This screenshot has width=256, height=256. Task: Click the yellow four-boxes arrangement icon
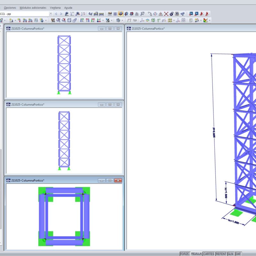point(170,20)
